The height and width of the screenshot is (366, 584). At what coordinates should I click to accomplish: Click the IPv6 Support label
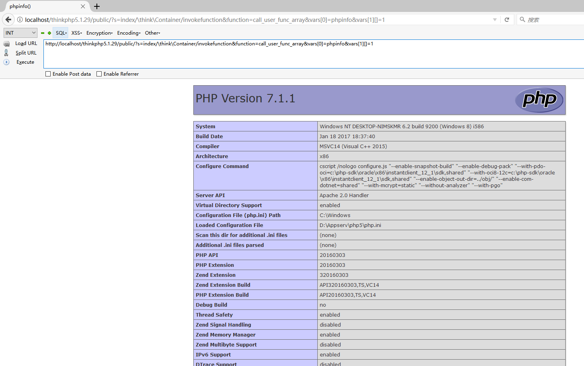pyautogui.click(x=213, y=355)
